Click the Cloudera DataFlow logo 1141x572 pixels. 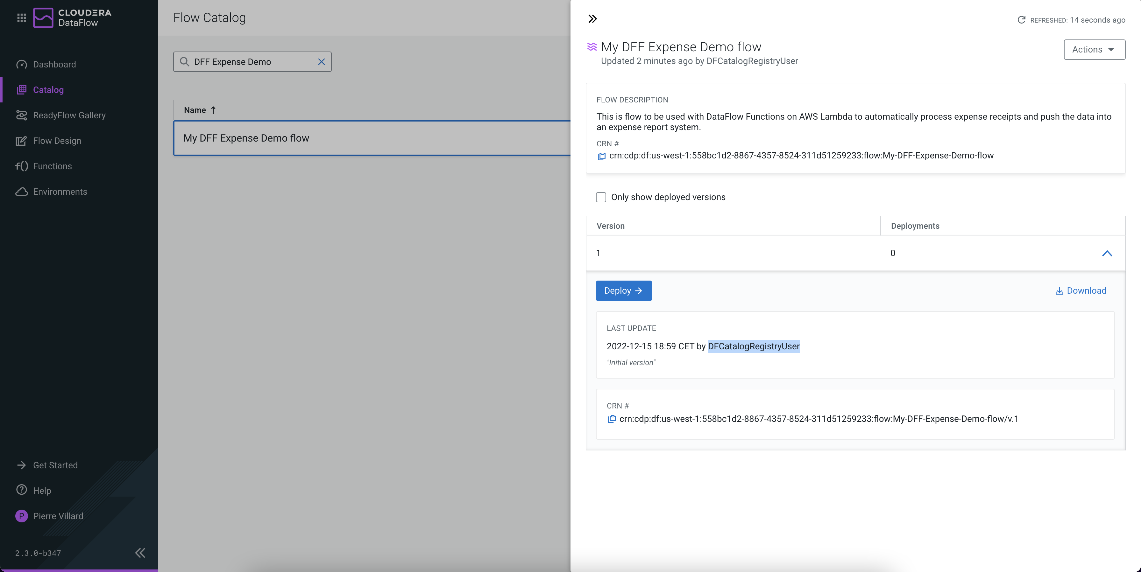(72, 18)
